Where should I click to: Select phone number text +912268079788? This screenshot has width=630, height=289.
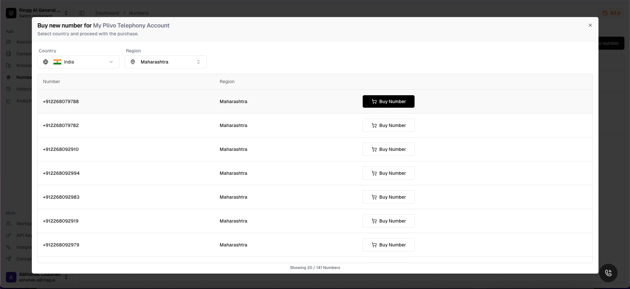coord(61,101)
